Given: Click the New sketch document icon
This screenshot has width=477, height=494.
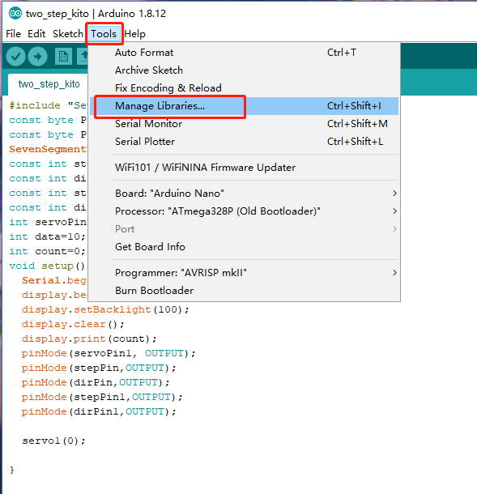Looking at the screenshot, I should pos(63,57).
